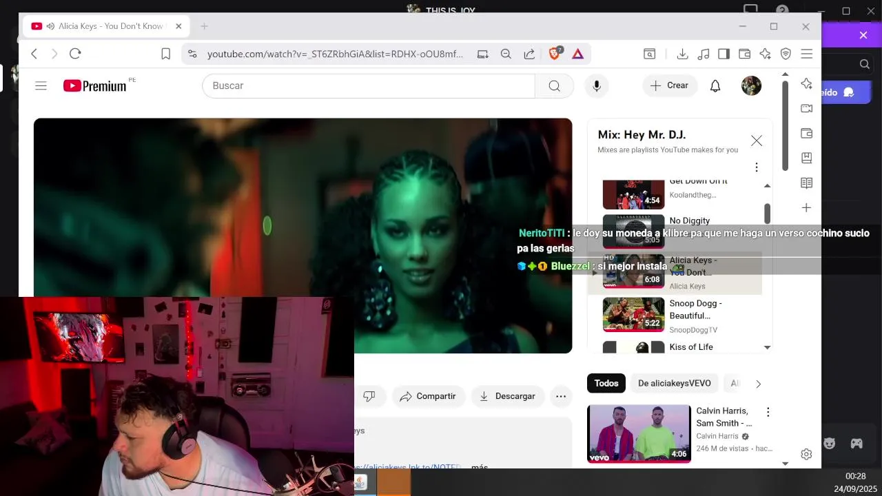882x496 pixels.
Task: Open sidebar settings gear icon
Action: tap(806, 454)
